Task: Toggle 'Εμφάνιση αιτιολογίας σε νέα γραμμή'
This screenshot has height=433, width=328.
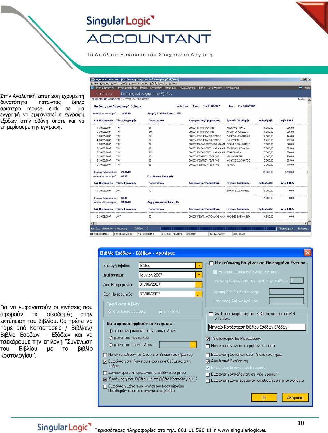Action: [208, 374]
